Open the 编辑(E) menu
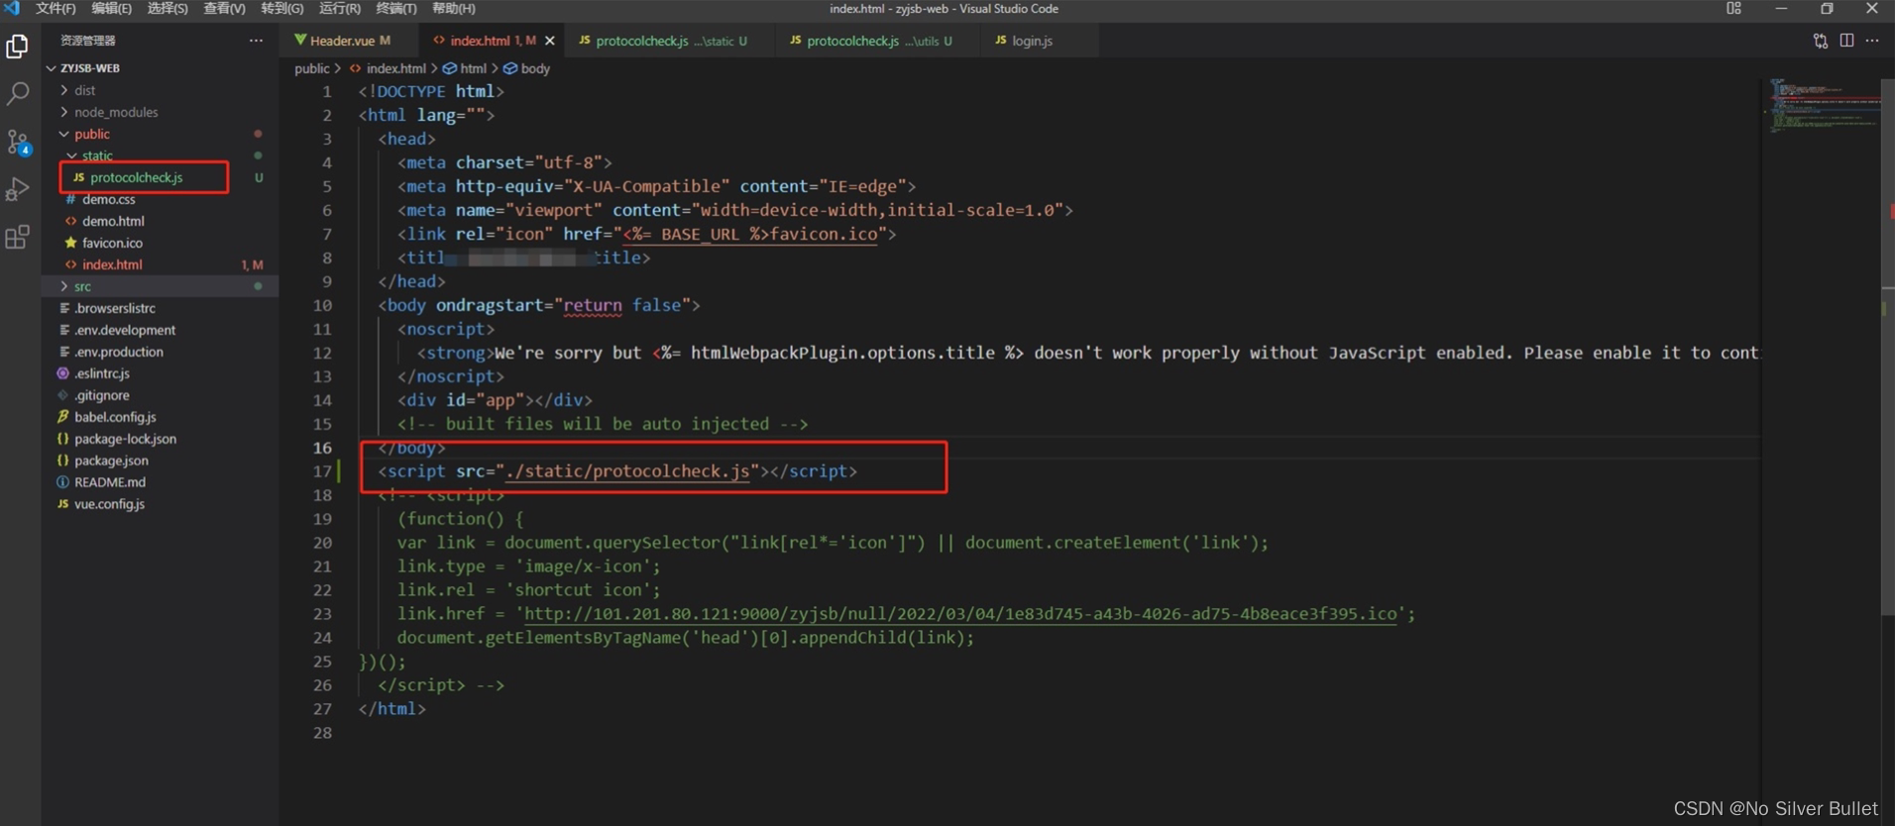The width and height of the screenshot is (1895, 826). [x=111, y=8]
